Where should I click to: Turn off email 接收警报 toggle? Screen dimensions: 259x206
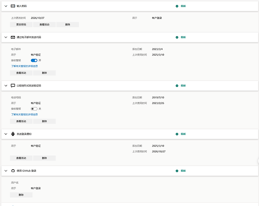(x=34, y=61)
